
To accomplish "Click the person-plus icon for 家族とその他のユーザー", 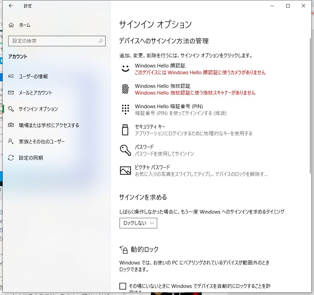I will (x=11, y=141).
